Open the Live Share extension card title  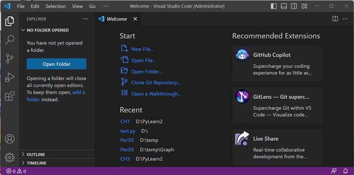point(265,139)
